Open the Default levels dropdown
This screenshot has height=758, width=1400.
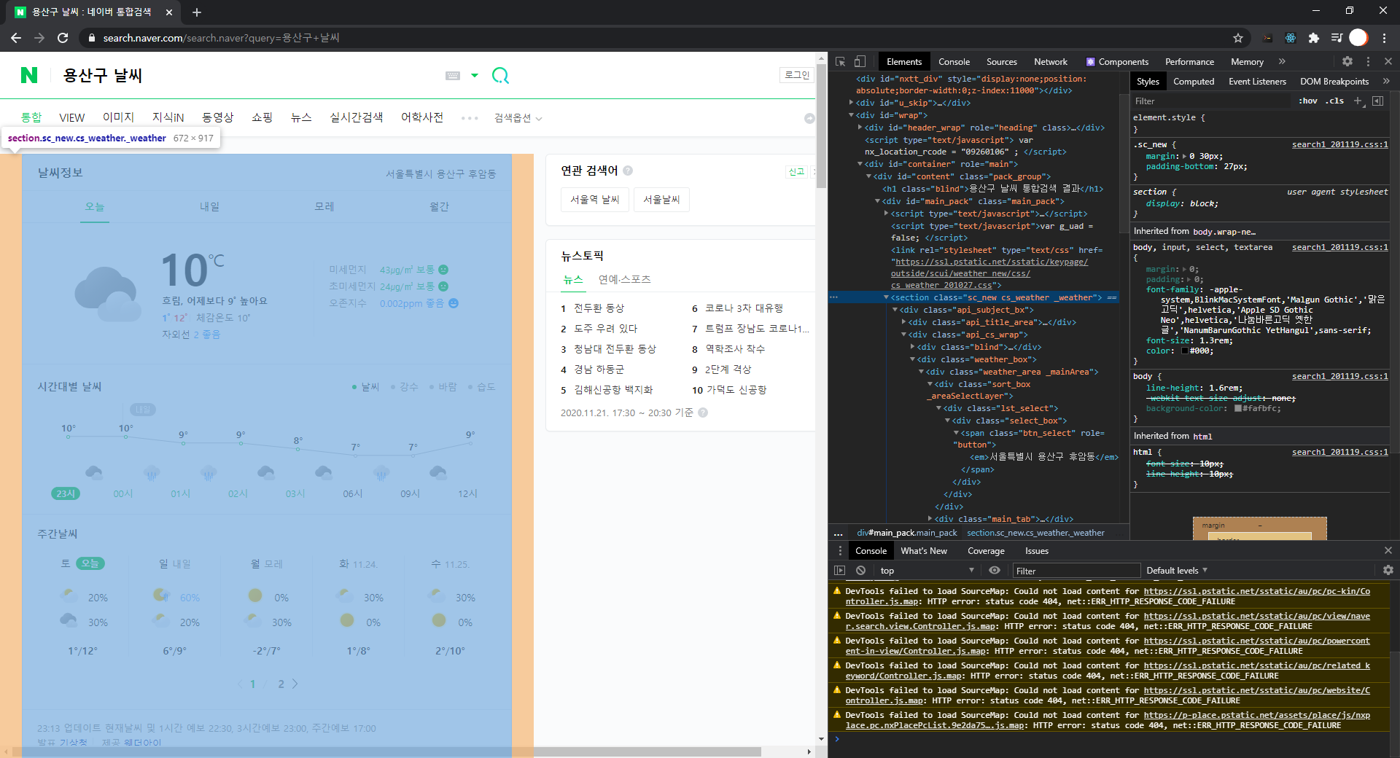[x=1177, y=571]
